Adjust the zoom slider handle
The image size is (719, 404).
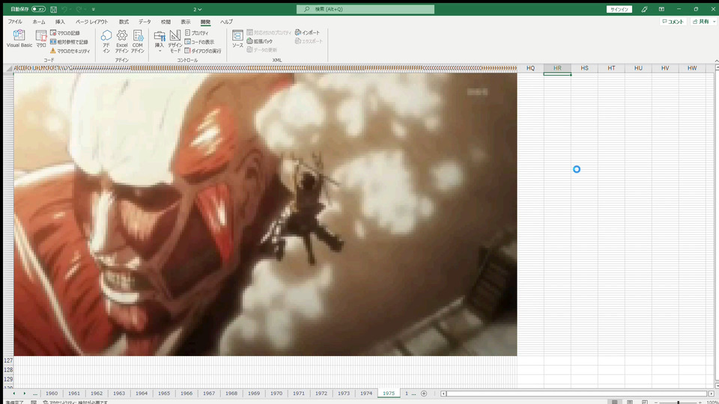tap(679, 403)
